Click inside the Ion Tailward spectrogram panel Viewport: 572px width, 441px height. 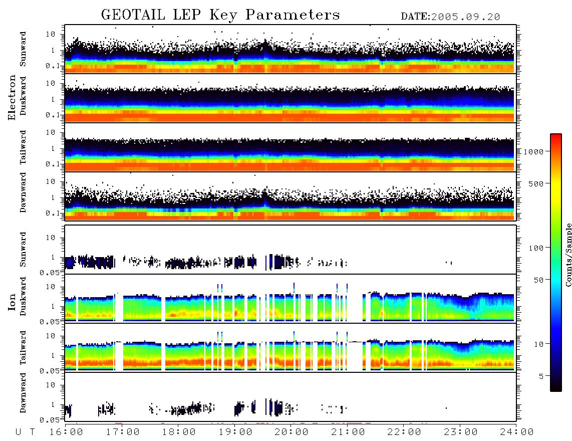click(x=291, y=347)
